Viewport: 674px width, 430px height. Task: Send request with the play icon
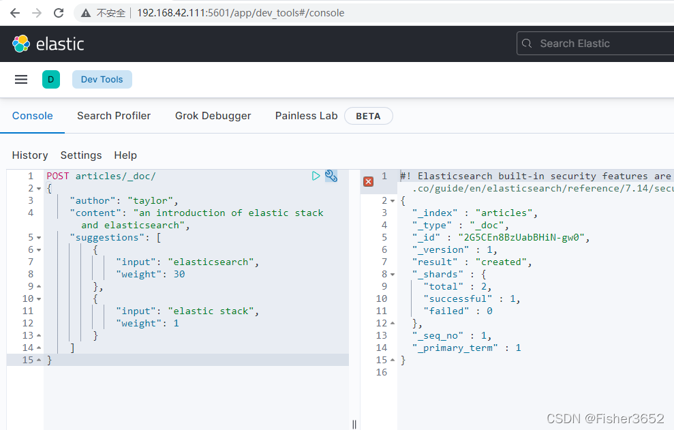(316, 176)
